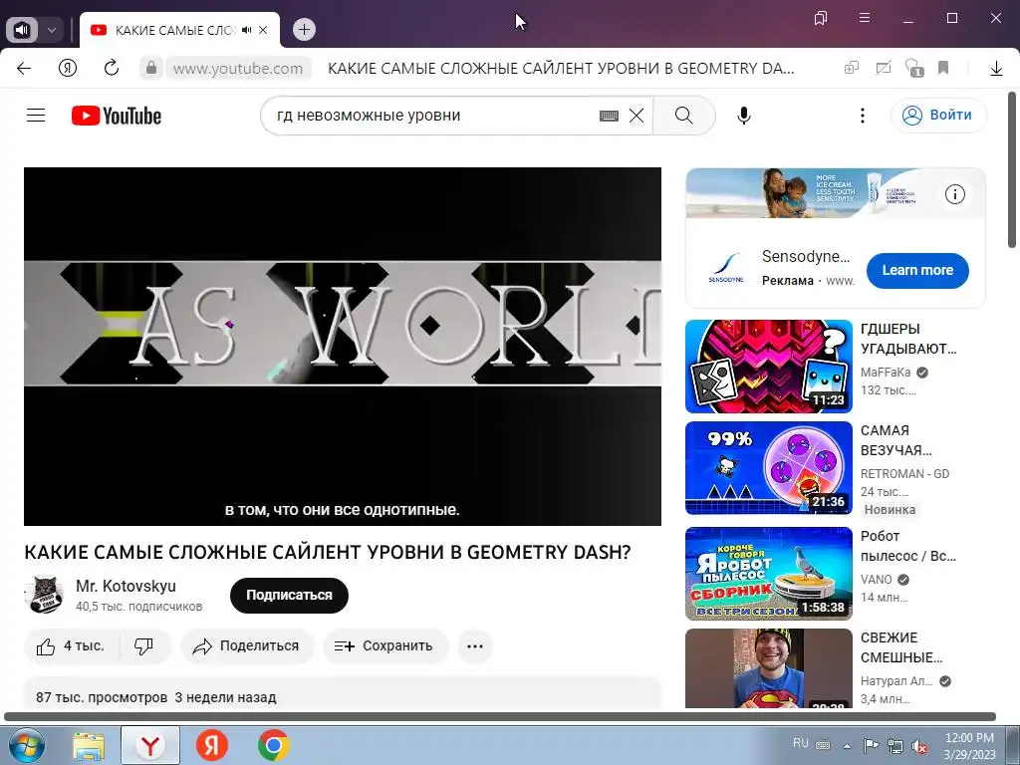The image size is (1020, 765).
Task: Open more actions ellipsis under video
Action: tap(475, 645)
